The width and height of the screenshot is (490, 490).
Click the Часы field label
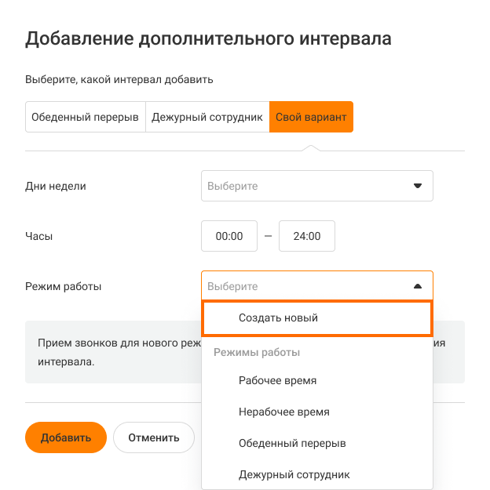pyautogui.click(x=39, y=236)
